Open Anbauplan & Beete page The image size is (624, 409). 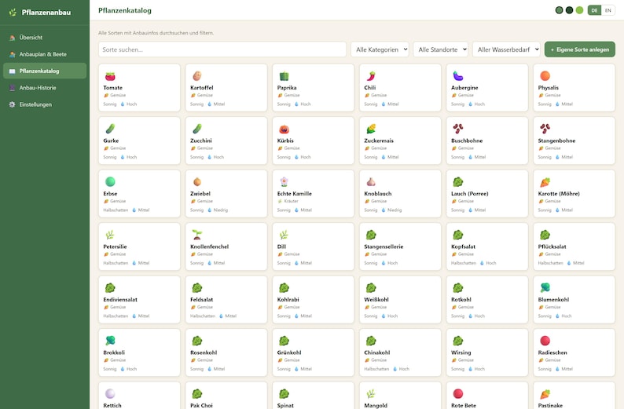(x=45, y=54)
